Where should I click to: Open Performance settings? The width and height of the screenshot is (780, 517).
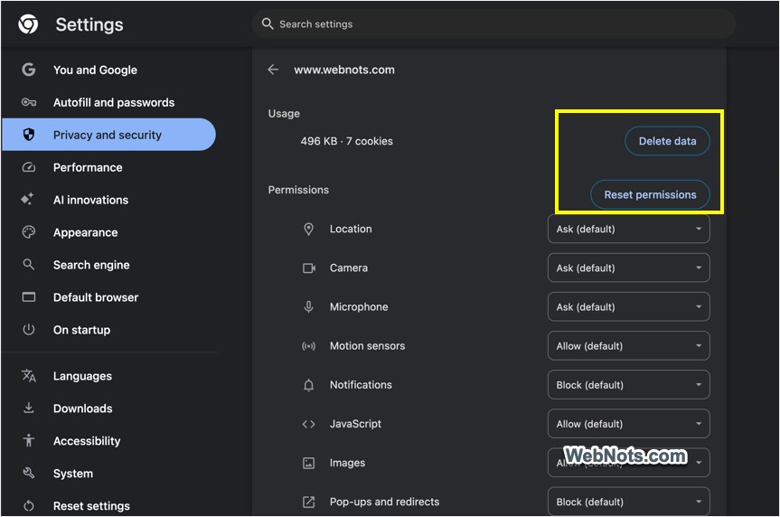[108, 167]
